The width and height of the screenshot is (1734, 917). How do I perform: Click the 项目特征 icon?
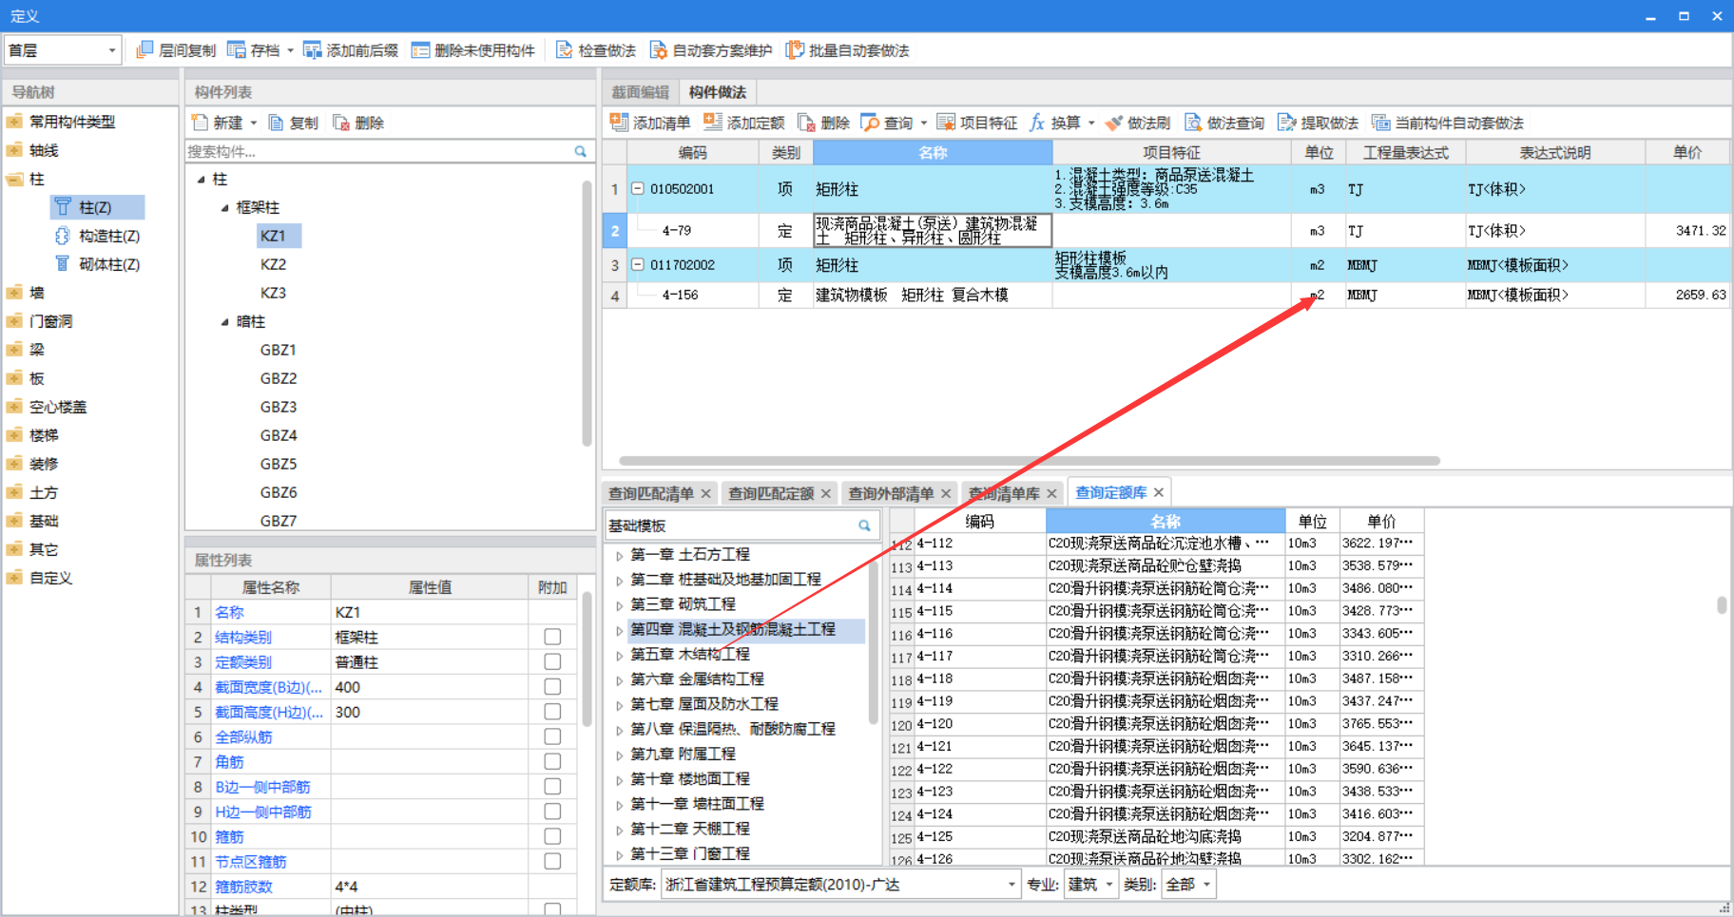click(946, 123)
